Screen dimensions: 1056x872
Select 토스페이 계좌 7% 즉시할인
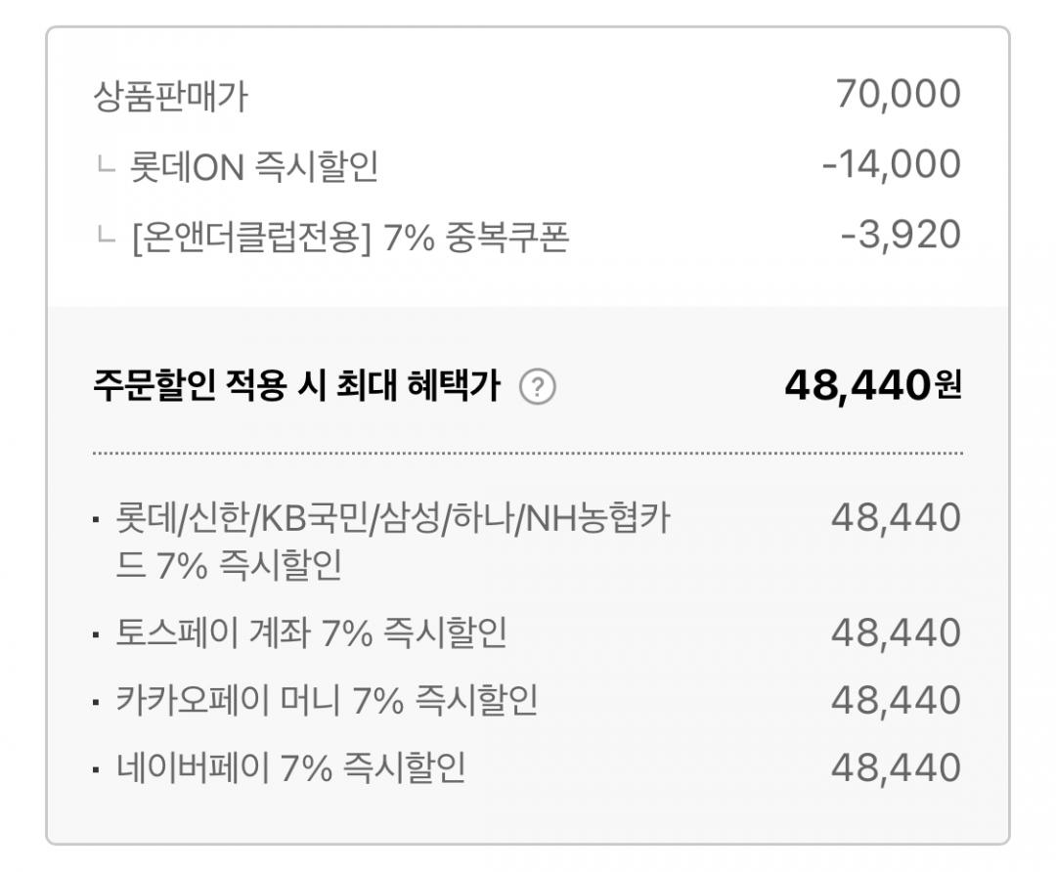pyautogui.click(x=311, y=633)
